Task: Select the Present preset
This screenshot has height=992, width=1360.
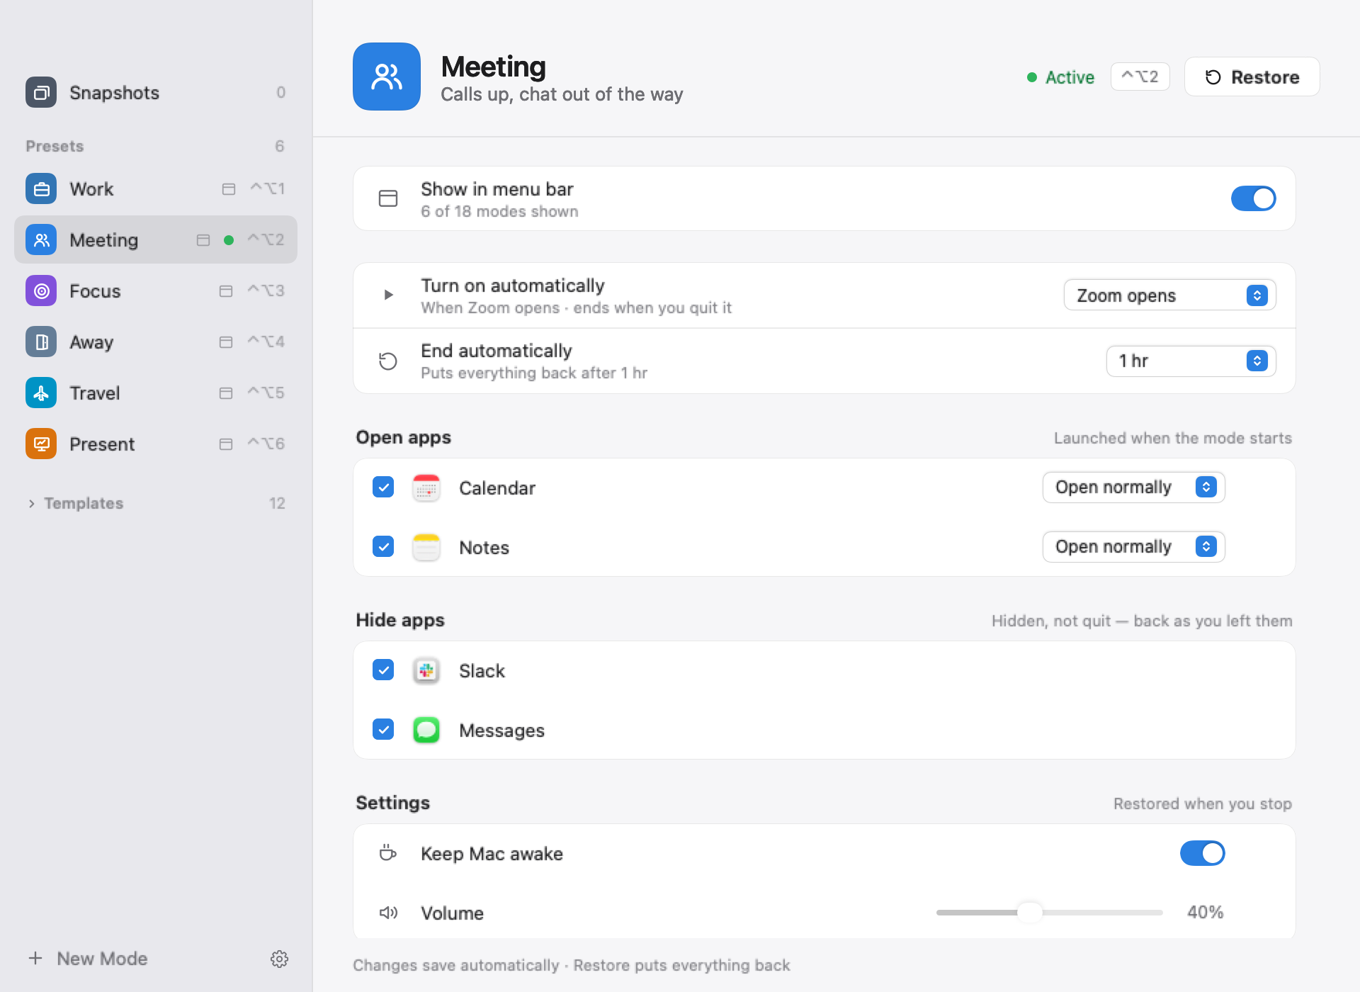Action: click(156, 444)
